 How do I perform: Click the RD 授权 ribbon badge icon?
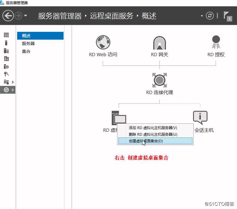click(x=216, y=42)
